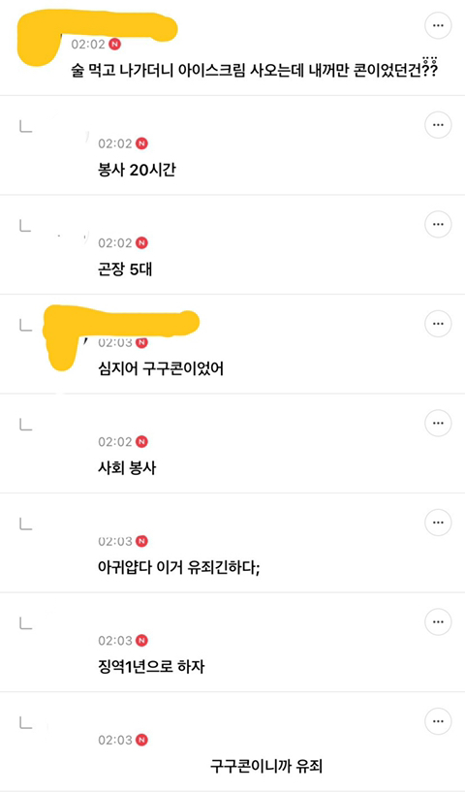
Task: Click the comment text '구구콘이니까 유죄'
Action: pos(266,766)
